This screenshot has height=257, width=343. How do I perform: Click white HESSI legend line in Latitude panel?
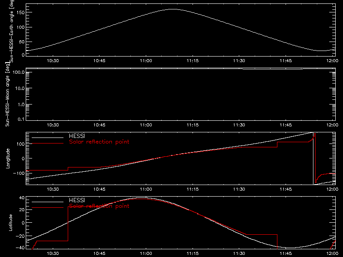click(48, 202)
